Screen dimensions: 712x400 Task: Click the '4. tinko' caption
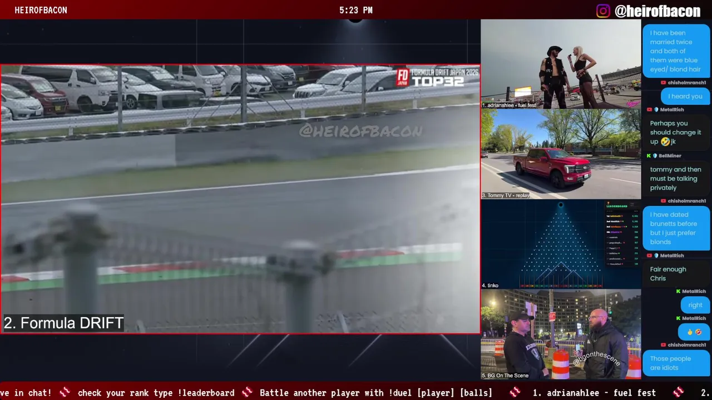click(x=490, y=286)
